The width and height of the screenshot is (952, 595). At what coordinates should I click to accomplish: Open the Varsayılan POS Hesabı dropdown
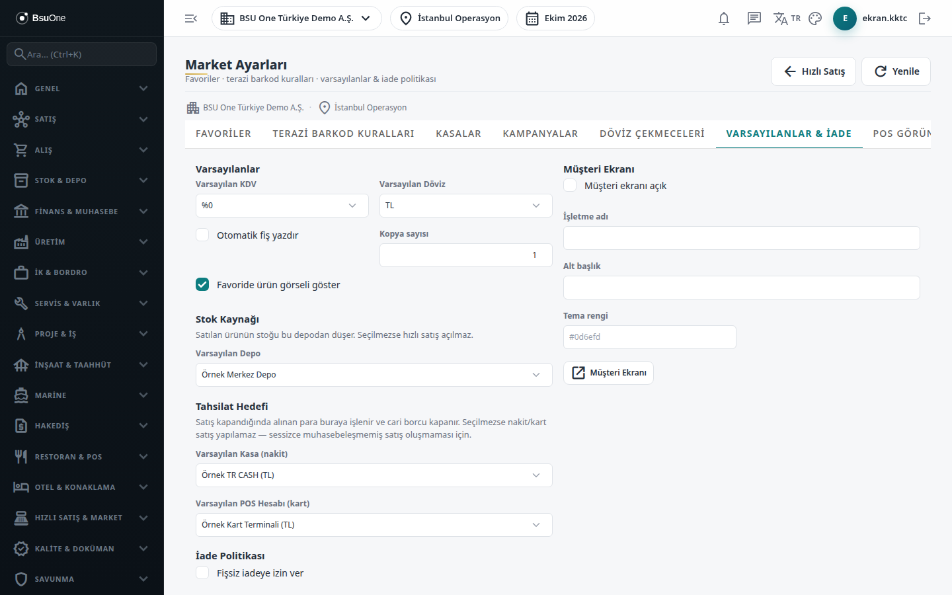374,525
